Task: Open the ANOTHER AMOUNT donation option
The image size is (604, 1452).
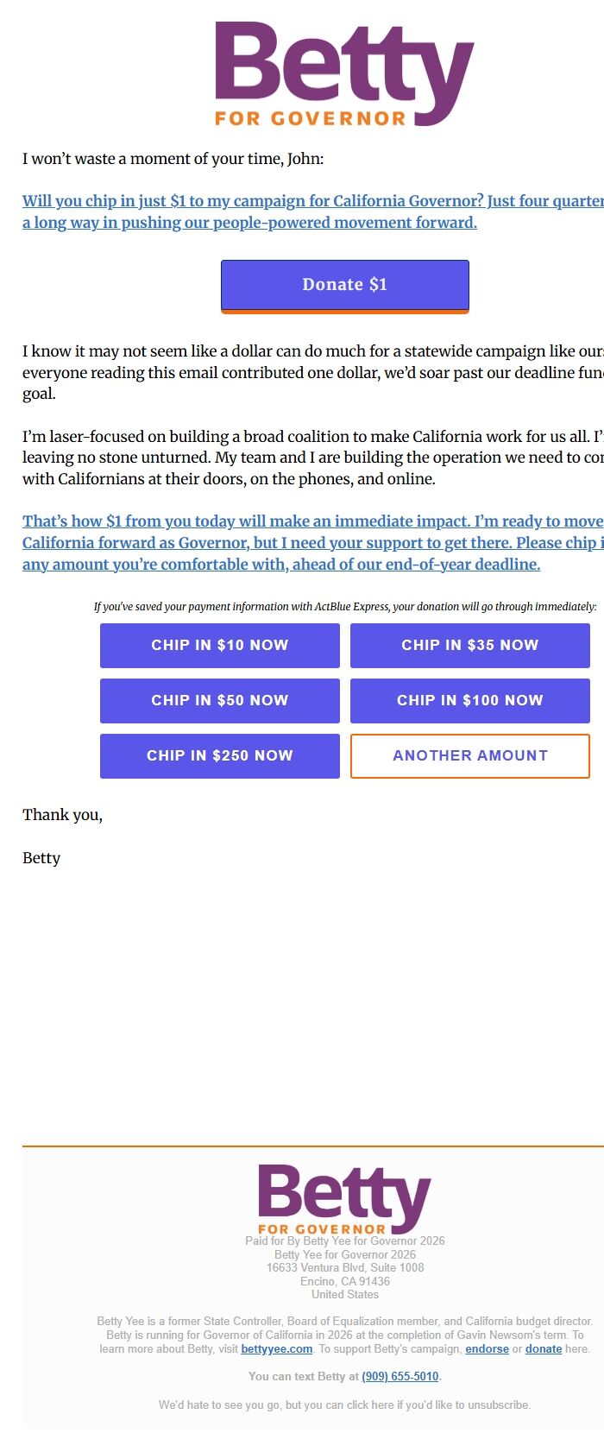Action: (x=469, y=755)
